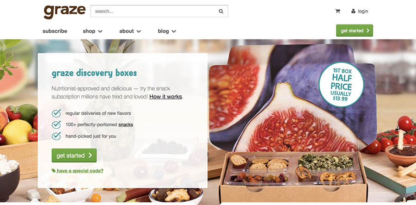Click the user profile icon beside login
416x205 pixels.
point(353,11)
